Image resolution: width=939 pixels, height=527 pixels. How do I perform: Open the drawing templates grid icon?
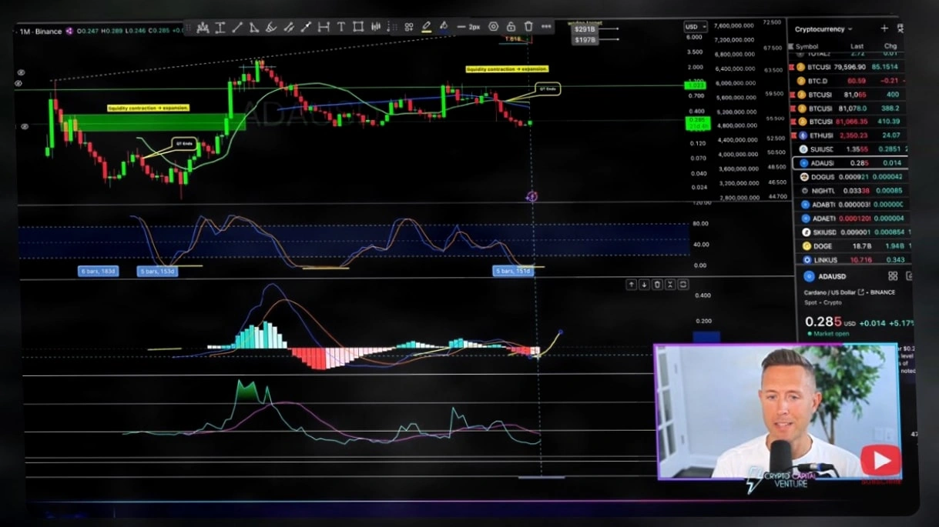click(x=409, y=27)
